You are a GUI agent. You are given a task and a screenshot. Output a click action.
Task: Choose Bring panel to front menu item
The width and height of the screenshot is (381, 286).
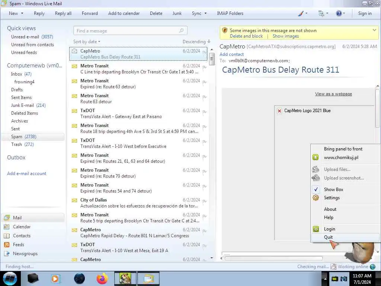click(343, 149)
